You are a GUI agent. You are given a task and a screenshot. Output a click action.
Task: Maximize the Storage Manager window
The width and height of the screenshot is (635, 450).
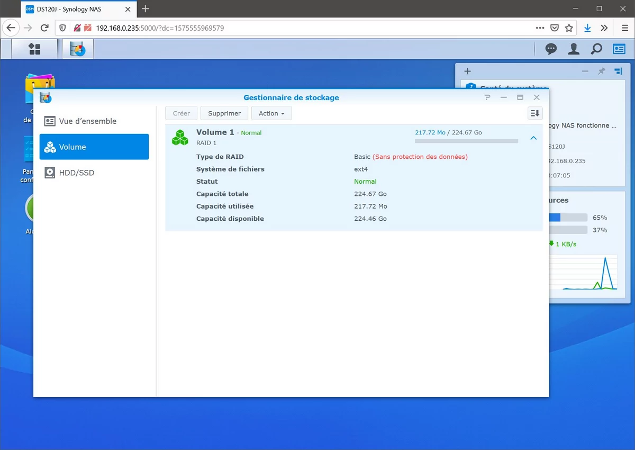tap(520, 97)
